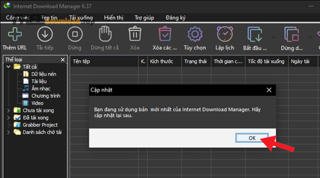Sort by Kích thước column header
The height and width of the screenshot is (178, 320).
coord(165,61)
